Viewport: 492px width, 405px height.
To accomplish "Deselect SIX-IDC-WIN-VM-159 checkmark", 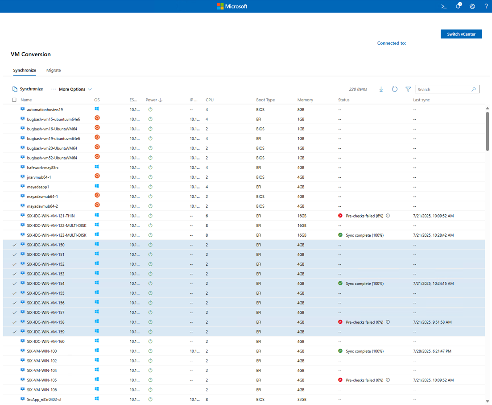I will point(14,332).
